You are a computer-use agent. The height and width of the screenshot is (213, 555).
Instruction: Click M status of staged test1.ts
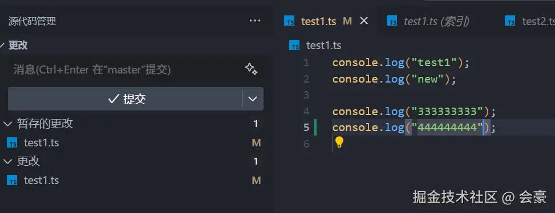(256, 143)
